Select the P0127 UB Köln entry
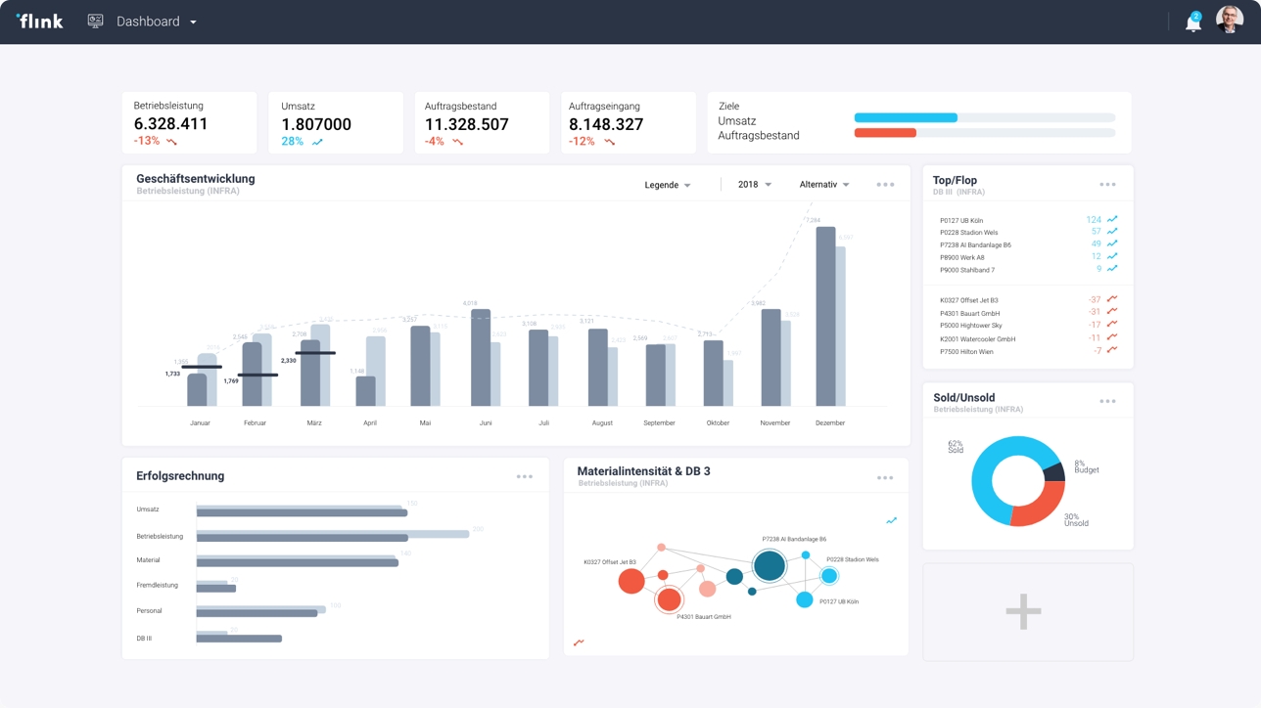The image size is (1261, 708). tap(1027, 220)
